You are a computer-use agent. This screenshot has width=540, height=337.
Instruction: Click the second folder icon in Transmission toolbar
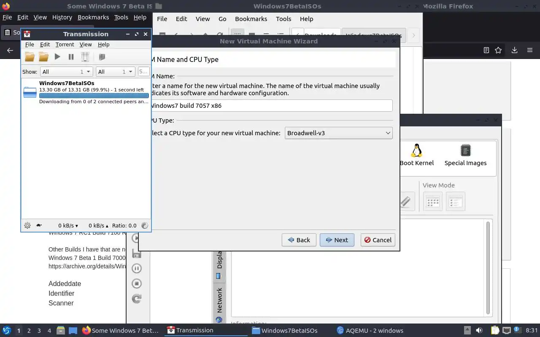(x=43, y=56)
